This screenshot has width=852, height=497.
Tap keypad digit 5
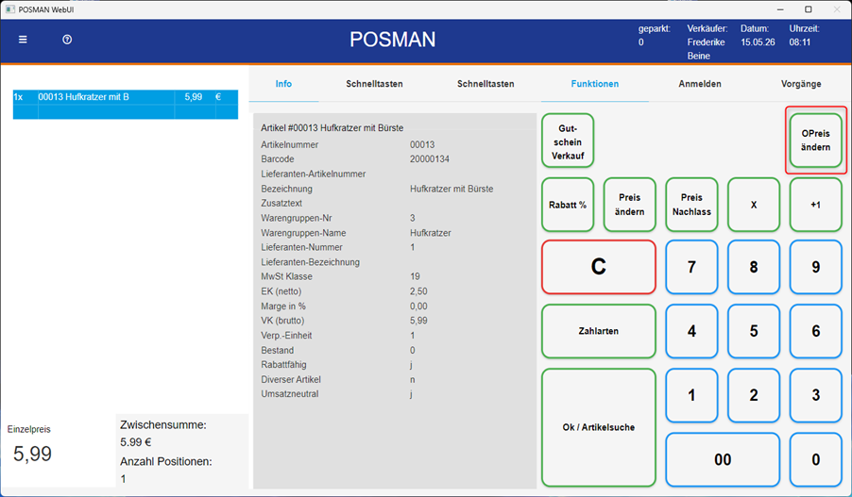(754, 331)
